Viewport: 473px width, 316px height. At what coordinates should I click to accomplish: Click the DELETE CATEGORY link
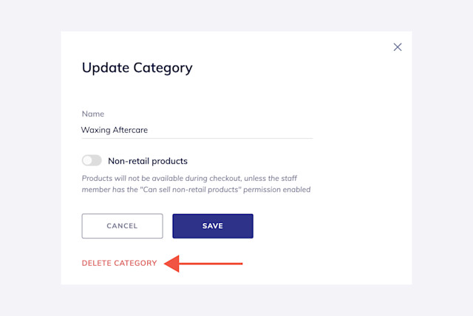click(119, 264)
